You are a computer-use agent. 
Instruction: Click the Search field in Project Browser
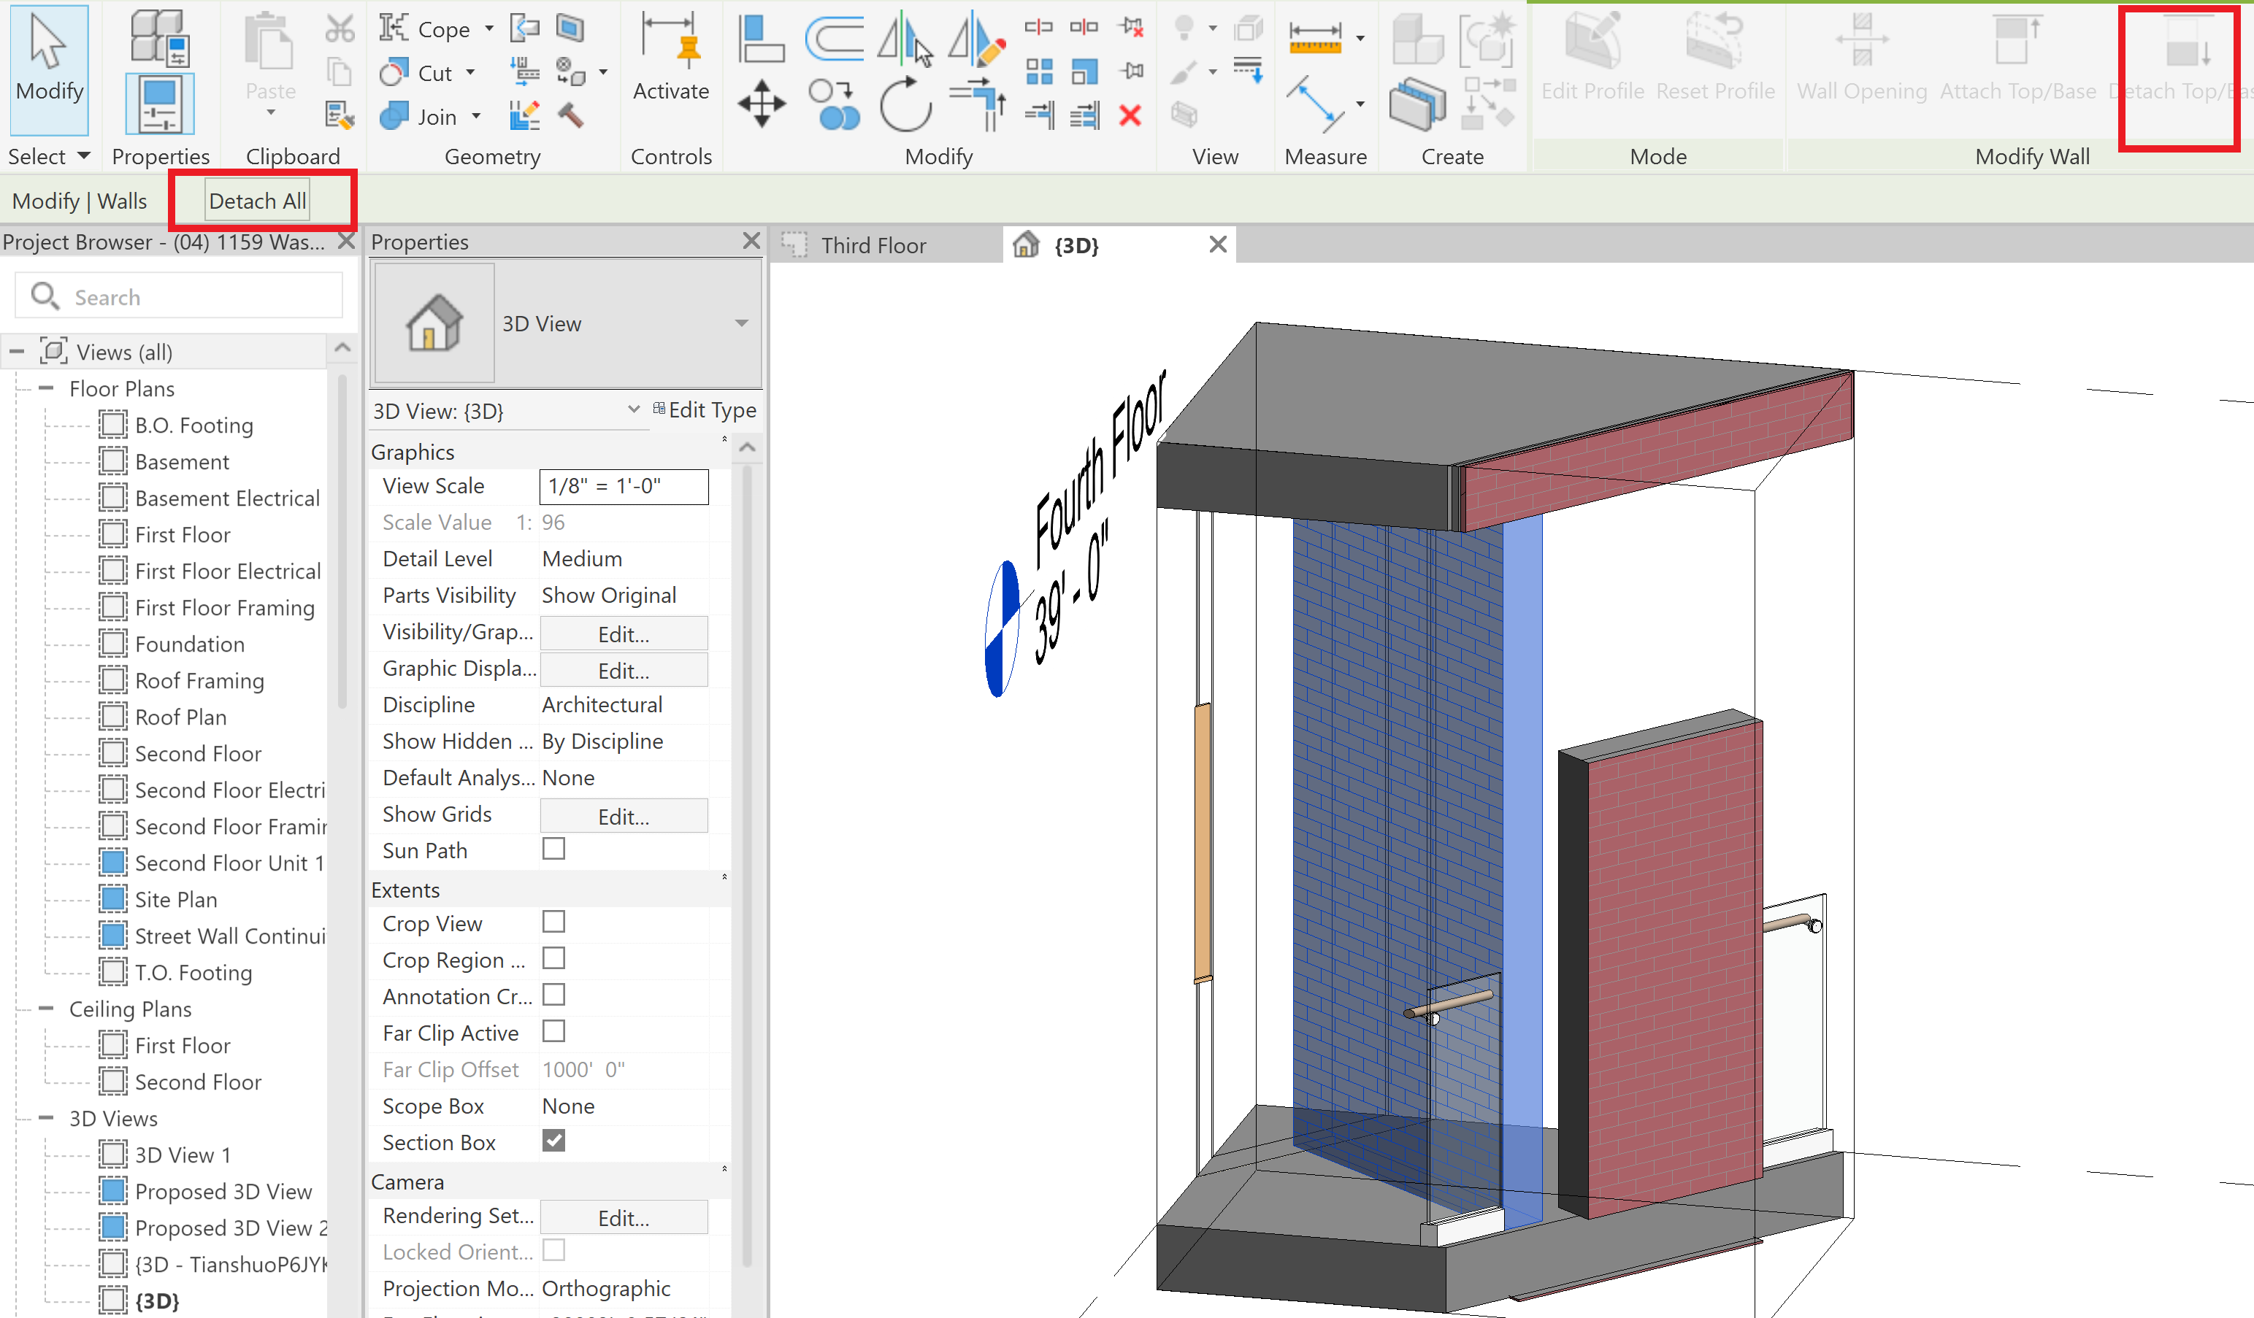pos(179,296)
